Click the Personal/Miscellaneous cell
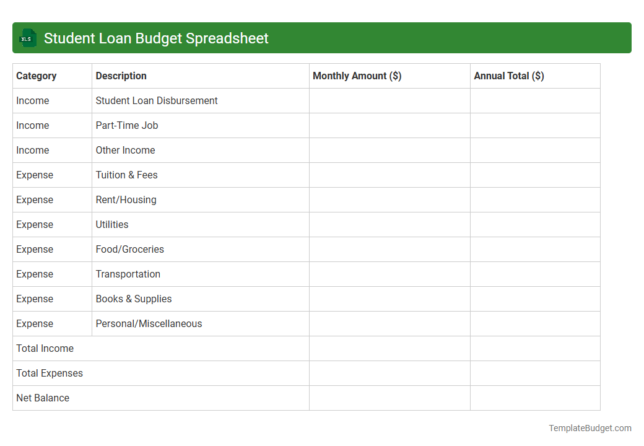 pyautogui.click(x=149, y=323)
